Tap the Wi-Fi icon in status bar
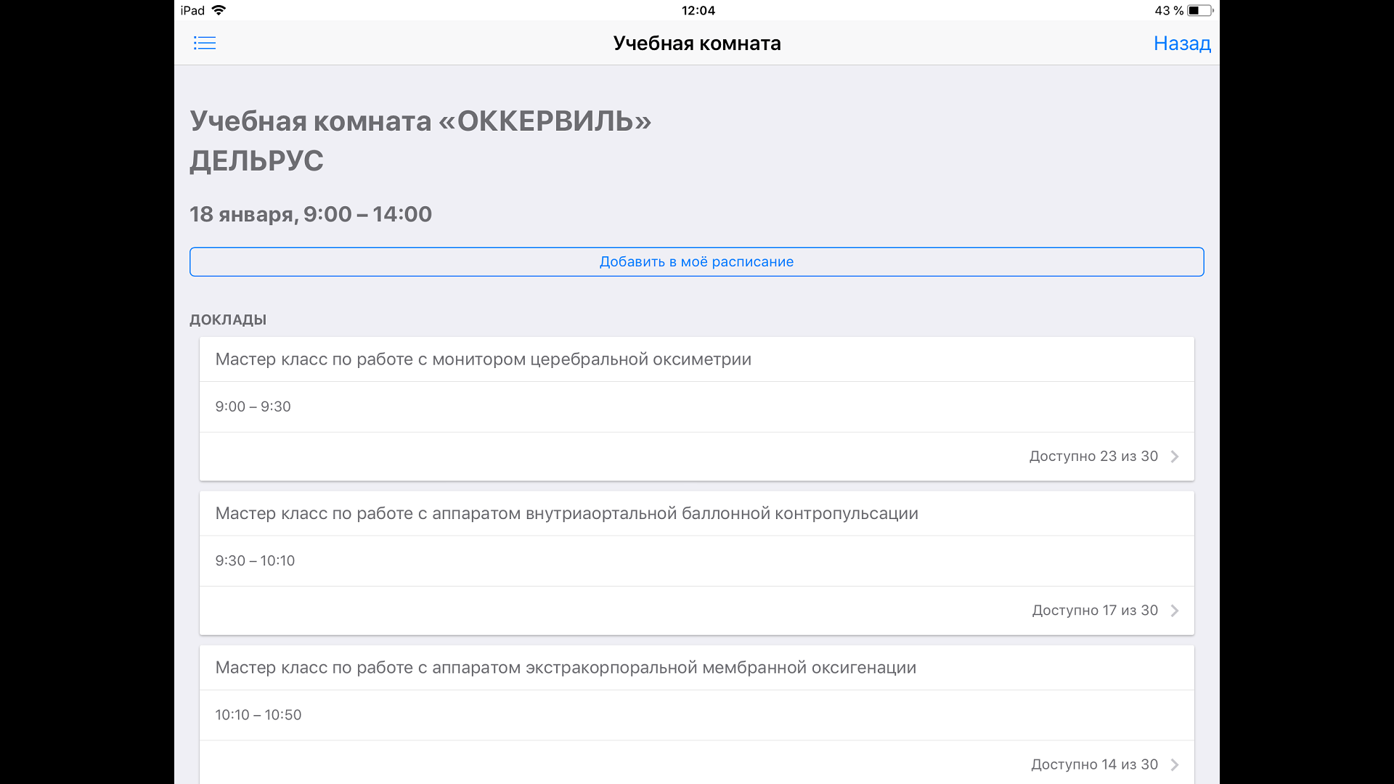The width and height of the screenshot is (1394, 784). [219, 10]
